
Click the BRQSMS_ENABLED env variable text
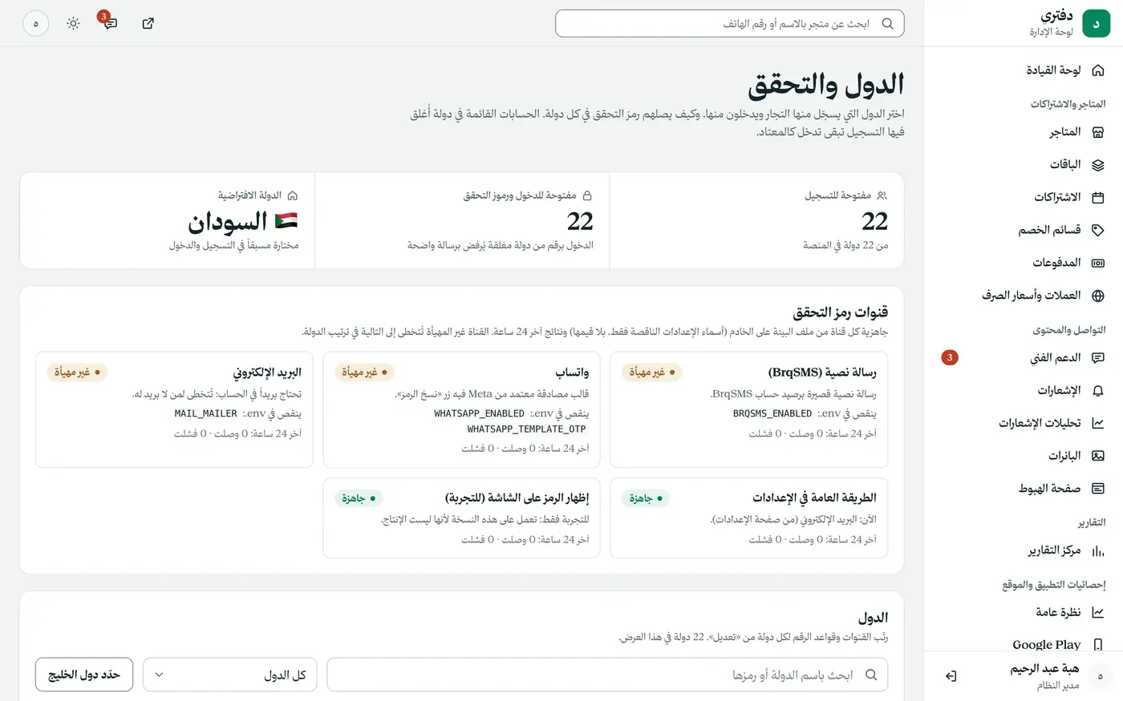[772, 414]
